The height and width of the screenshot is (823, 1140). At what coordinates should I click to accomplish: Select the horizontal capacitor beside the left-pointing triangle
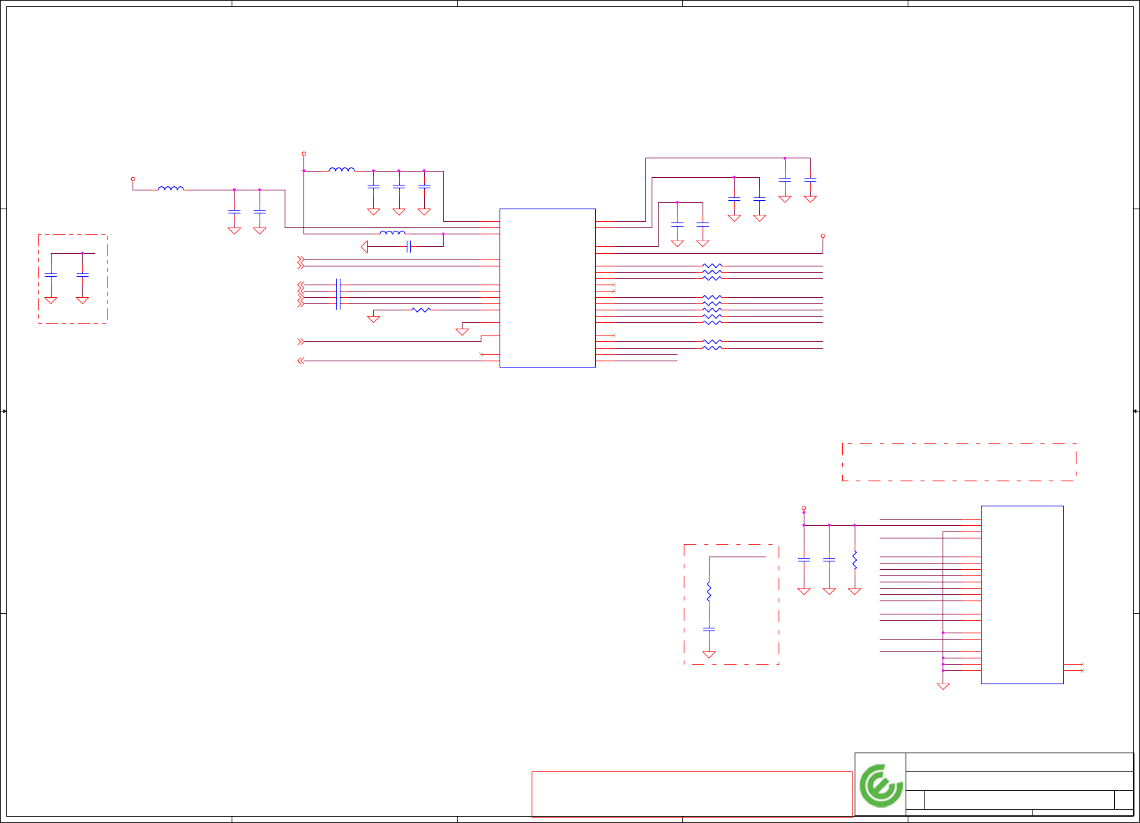pyautogui.click(x=409, y=246)
